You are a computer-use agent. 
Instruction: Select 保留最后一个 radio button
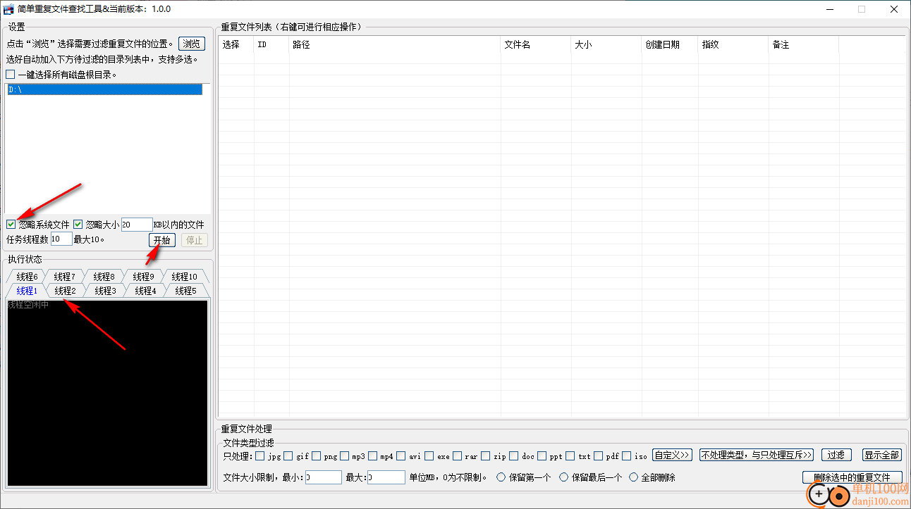pos(563,477)
